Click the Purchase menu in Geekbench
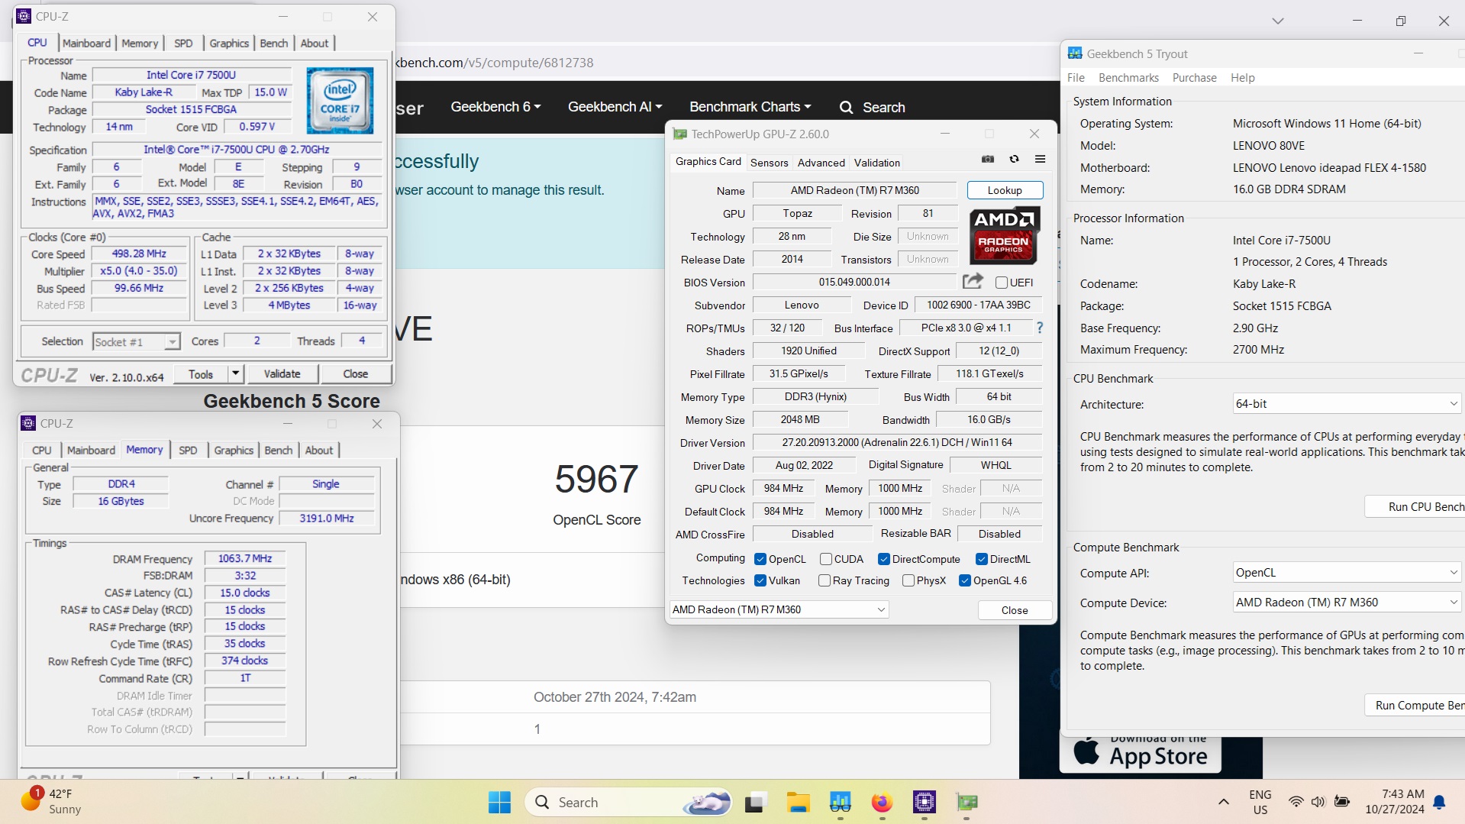1465x824 pixels. click(1194, 78)
